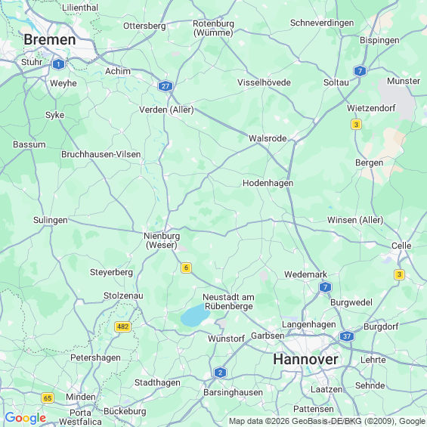Click the Google logo
The width and height of the screenshot is (427, 427).
click(26, 418)
